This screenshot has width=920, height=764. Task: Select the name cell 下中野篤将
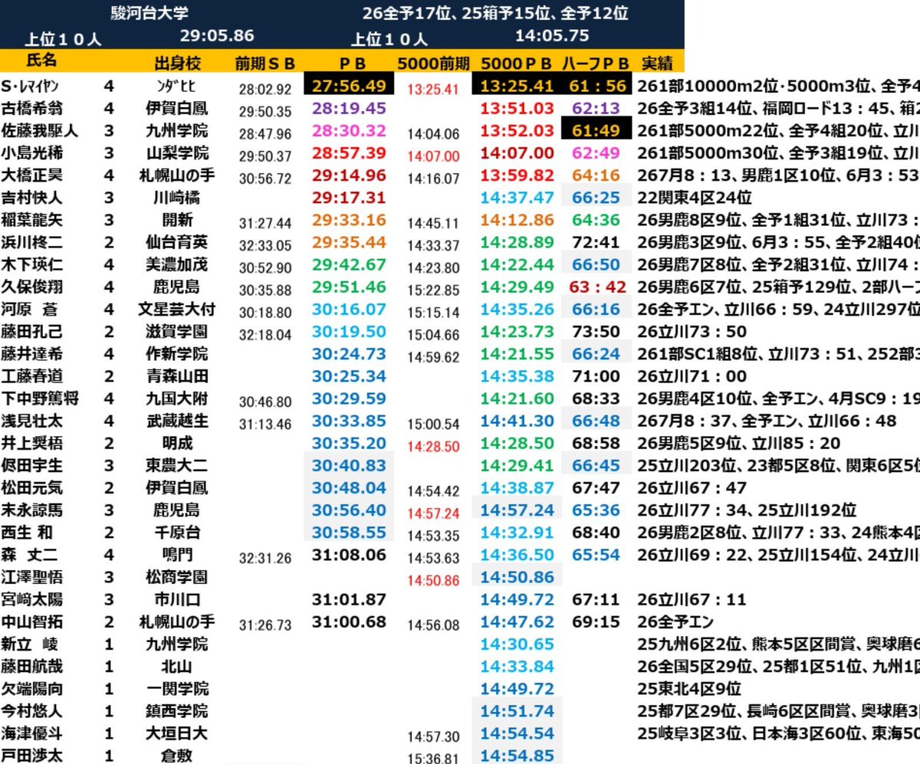pos(40,398)
